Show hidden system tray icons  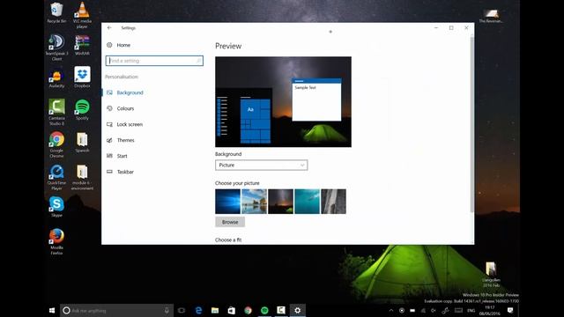click(391, 310)
